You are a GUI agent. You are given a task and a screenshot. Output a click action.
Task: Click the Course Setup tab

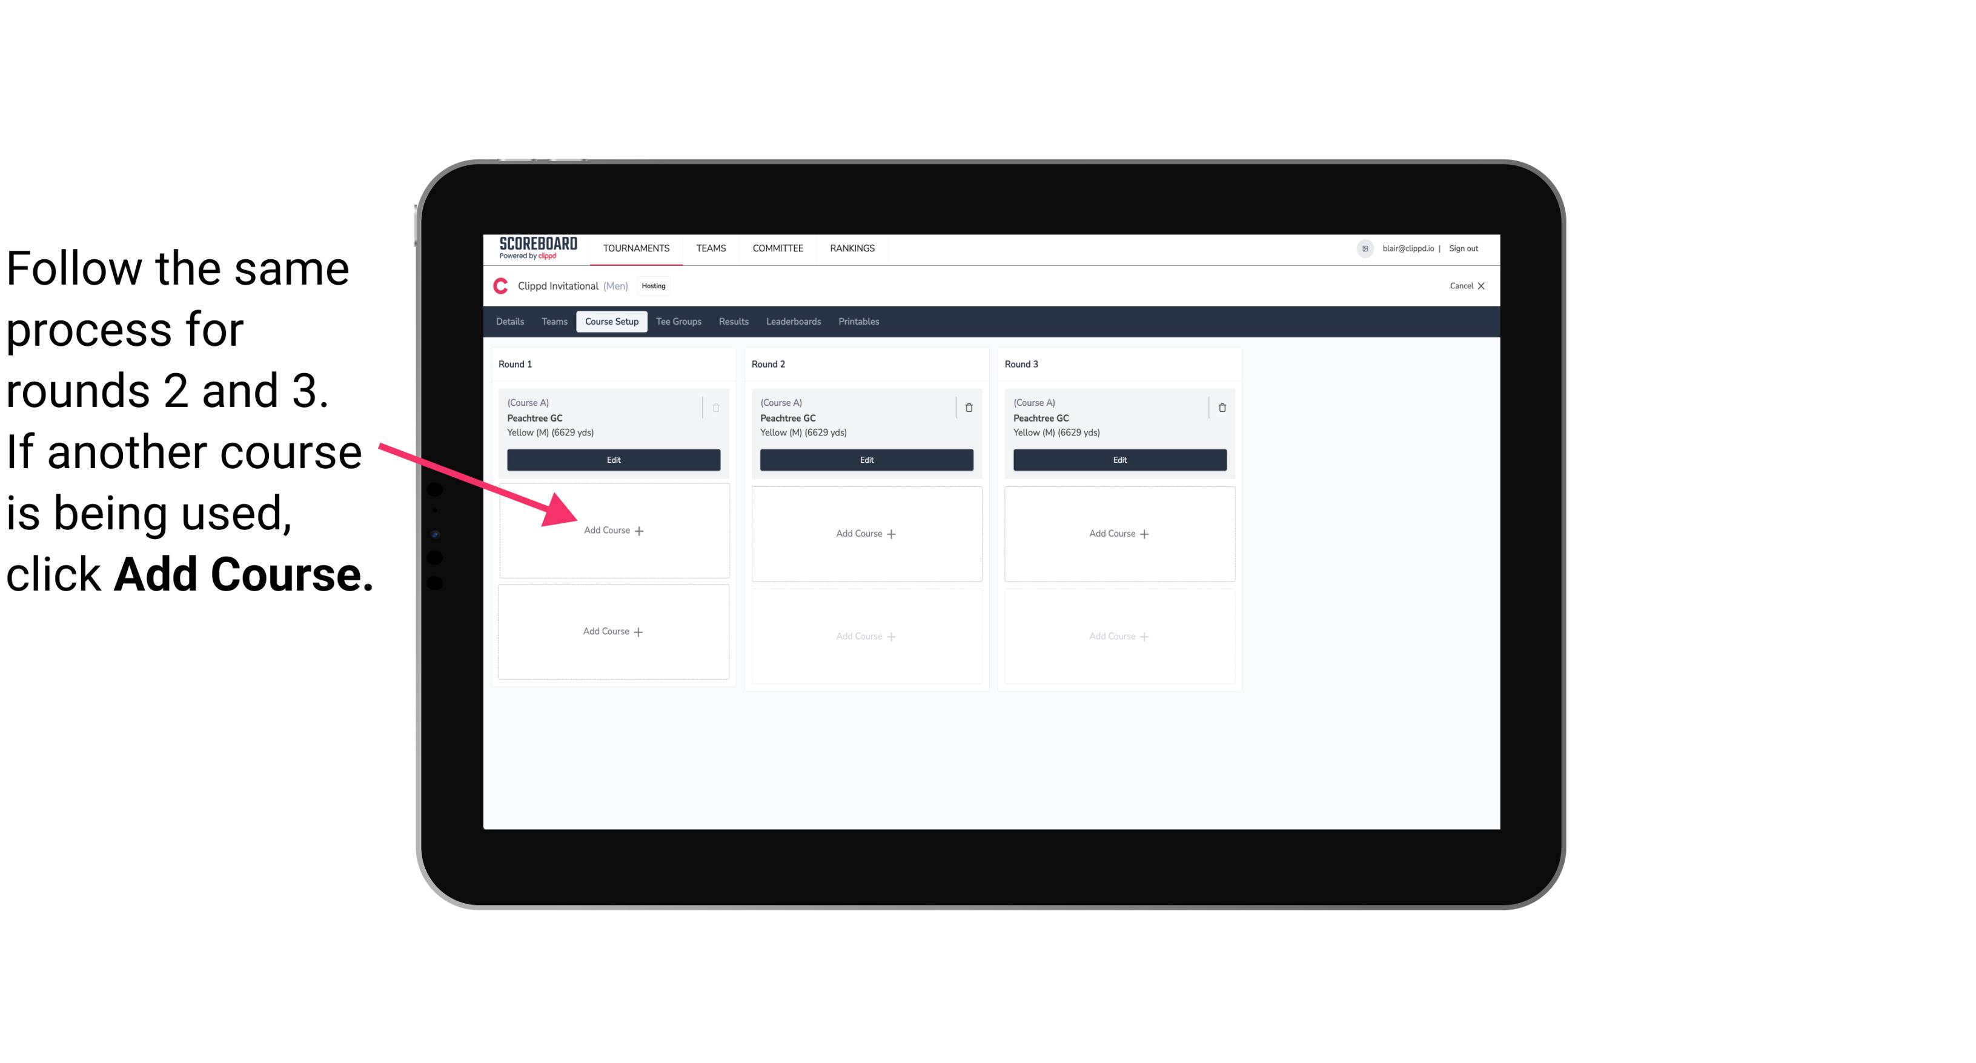(610, 322)
